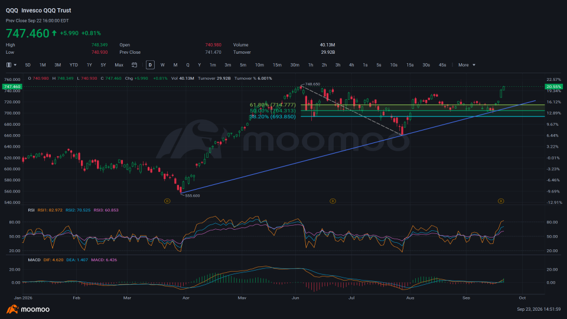Click the RSI1: 82.972 value

[x=50, y=210]
